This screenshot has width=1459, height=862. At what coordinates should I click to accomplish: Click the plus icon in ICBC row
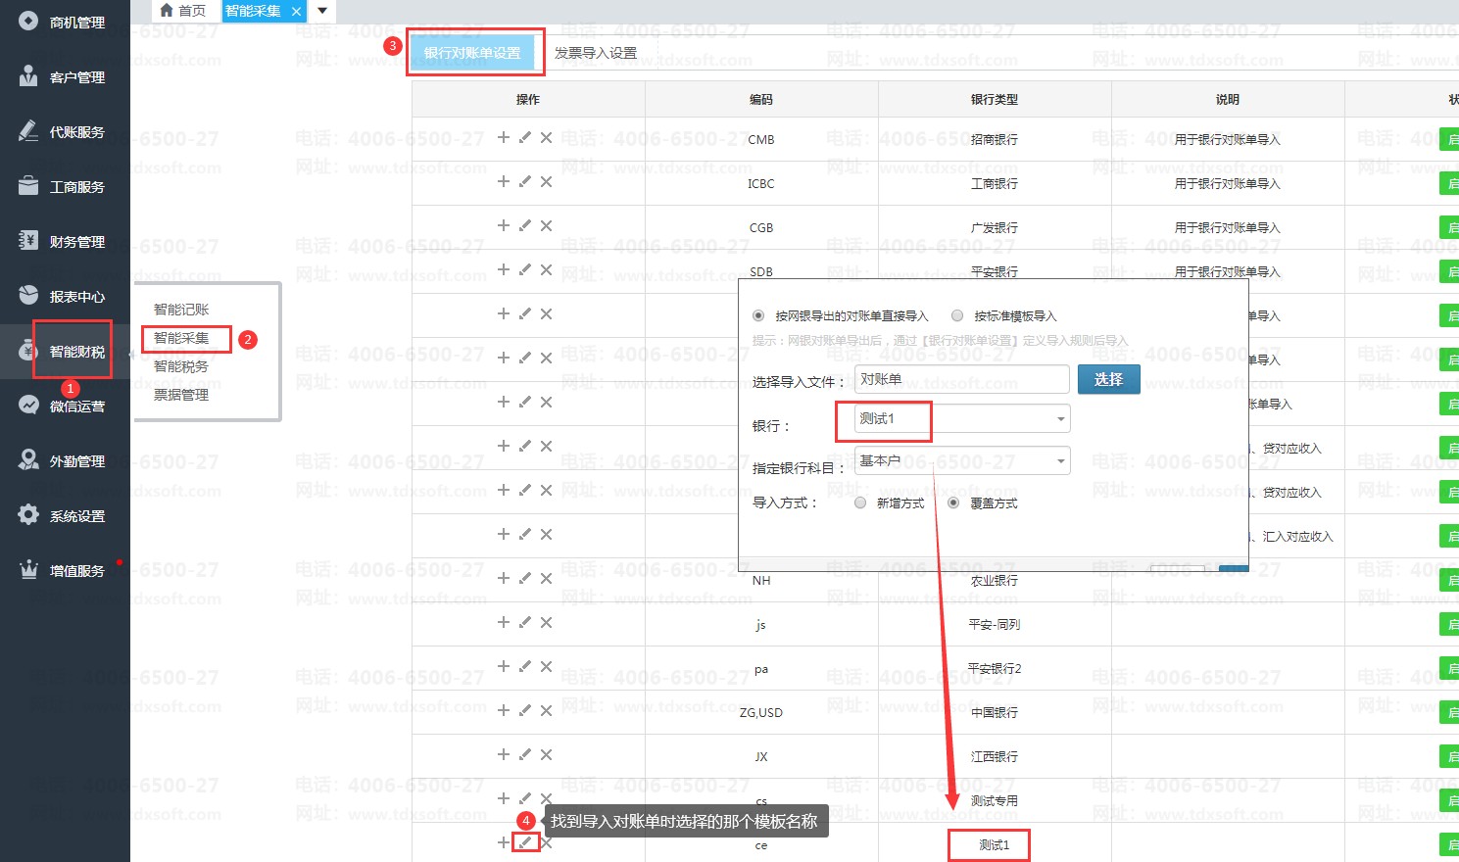(503, 181)
